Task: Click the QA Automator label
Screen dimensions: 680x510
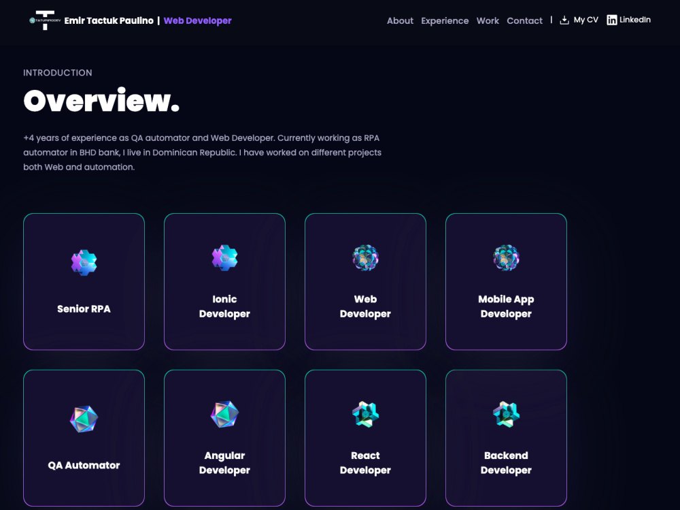Action: tap(84, 465)
